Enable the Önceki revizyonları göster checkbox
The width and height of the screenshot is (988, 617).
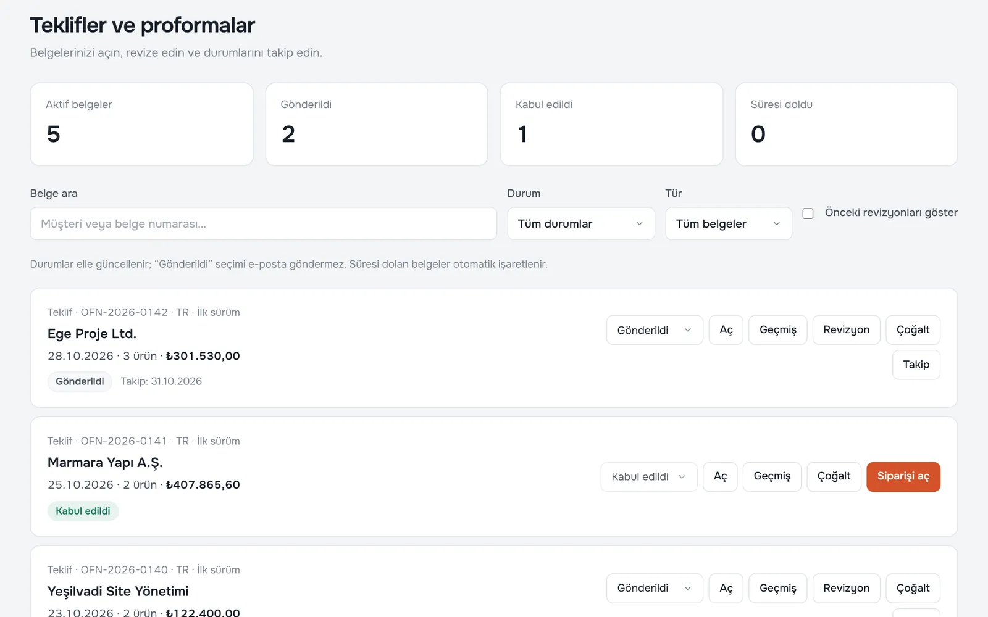pos(808,213)
